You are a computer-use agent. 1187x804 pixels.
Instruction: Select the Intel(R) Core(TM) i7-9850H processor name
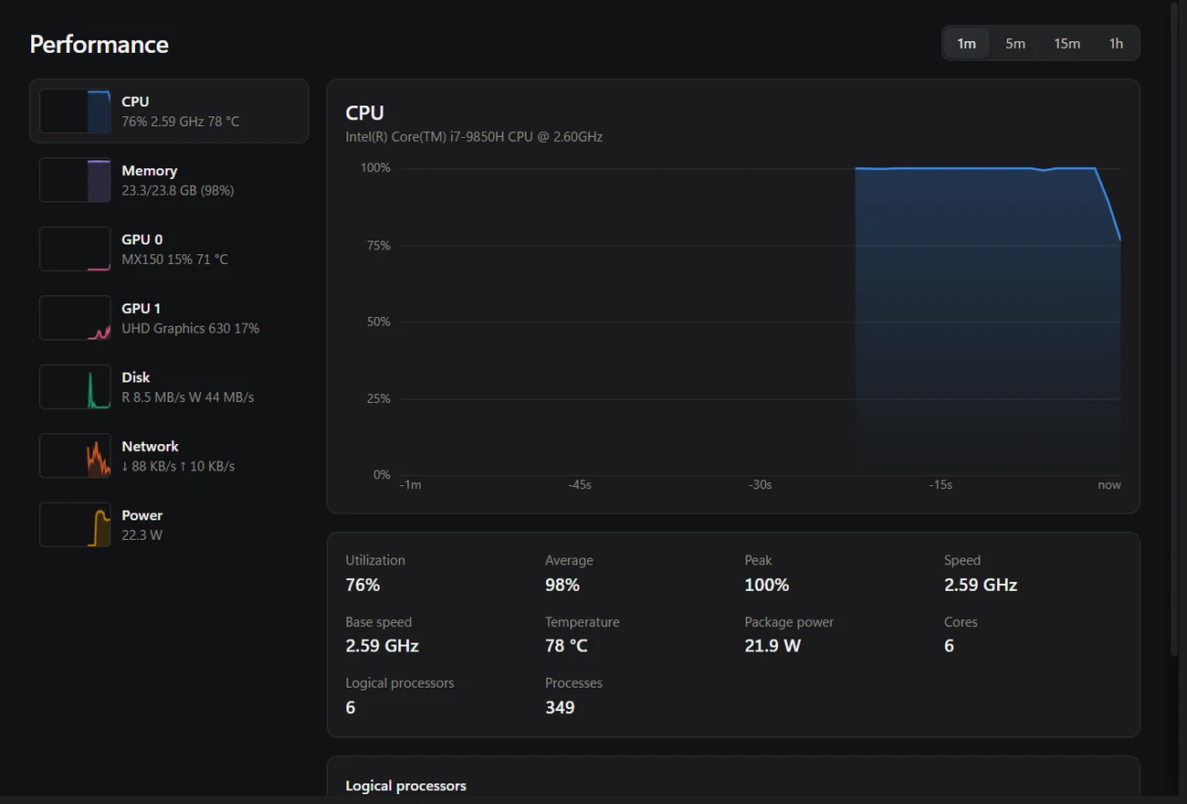pyautogui.click(x=474, y=137)
